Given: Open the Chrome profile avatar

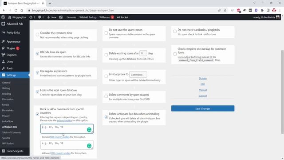Looking at the screenshot, I should click(274, 10).
